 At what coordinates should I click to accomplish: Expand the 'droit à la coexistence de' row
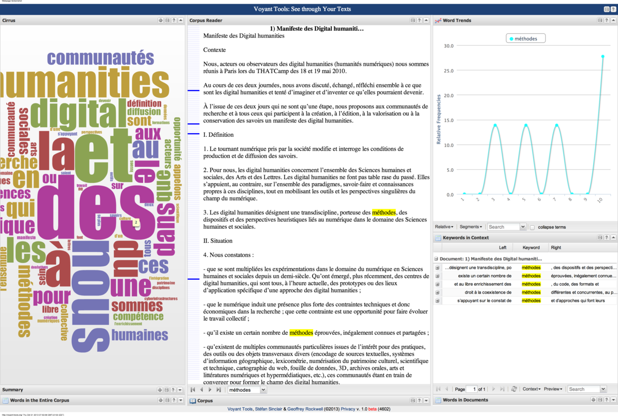pos(437,292)
